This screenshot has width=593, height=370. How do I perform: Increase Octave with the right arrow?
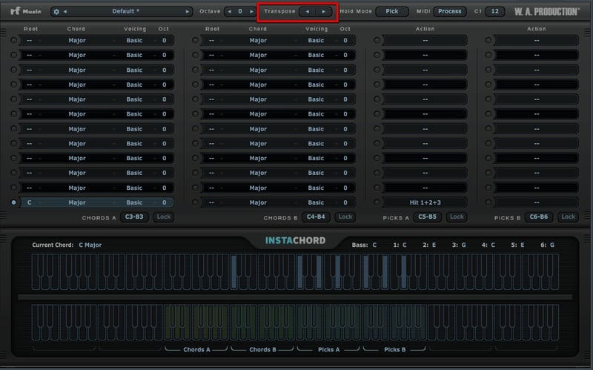click(251, 12)
